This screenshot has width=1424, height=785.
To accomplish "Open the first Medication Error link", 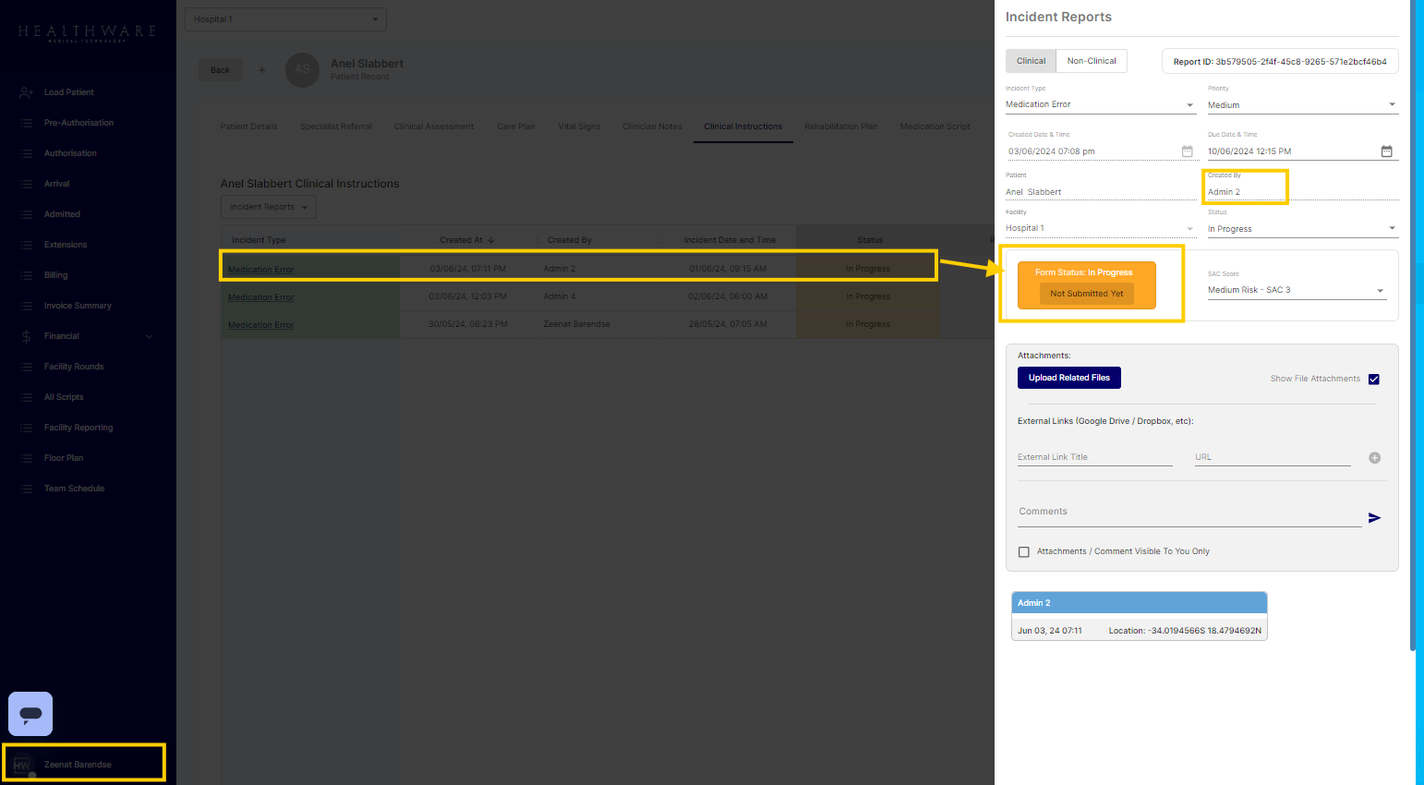I will [x=261, y=270].
